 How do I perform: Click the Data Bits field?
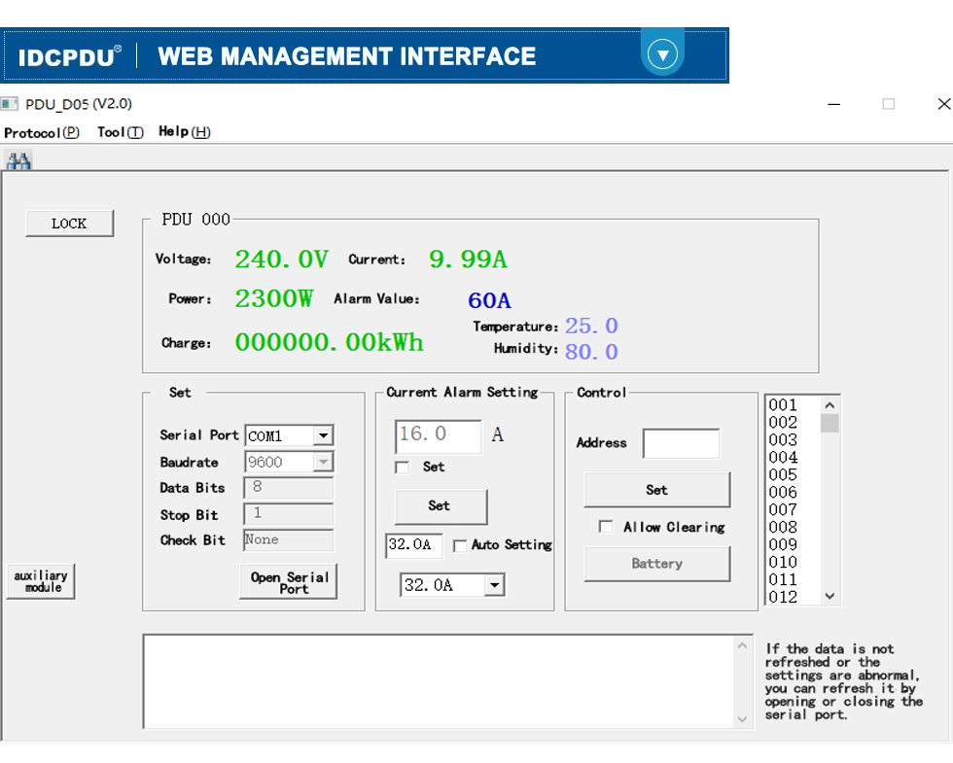pyautogui.click(x=289, y=488)
